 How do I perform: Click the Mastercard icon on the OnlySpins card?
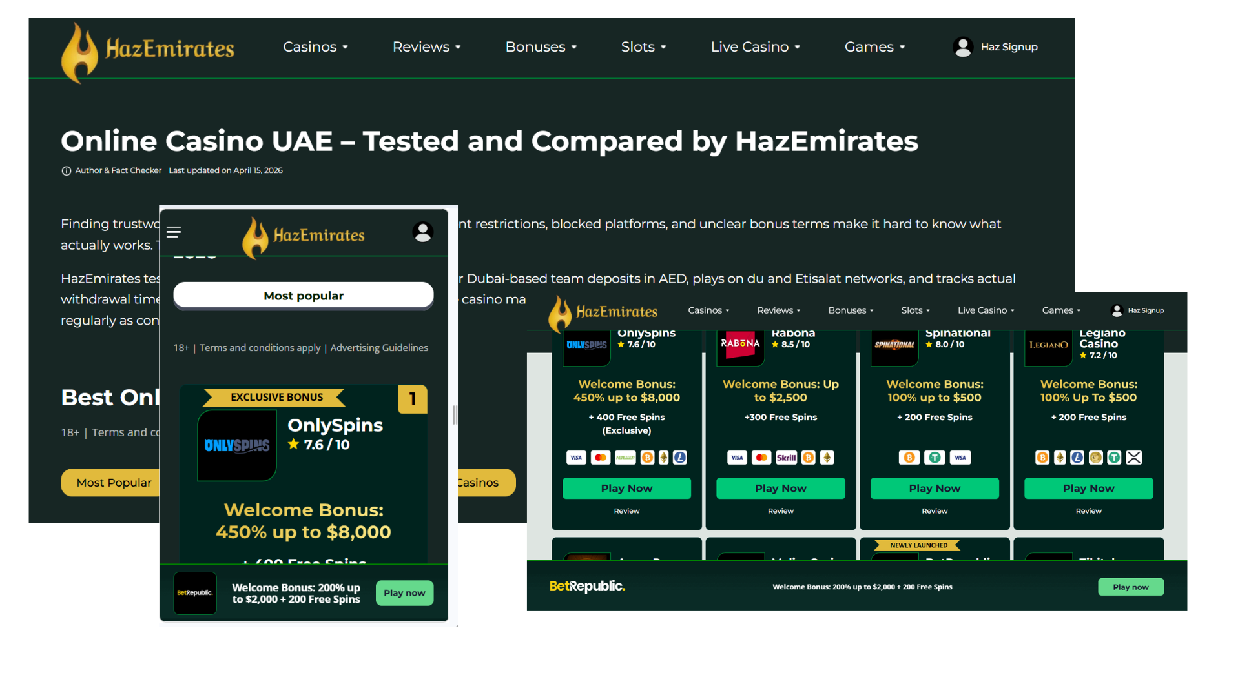click(x=601, y=458)
